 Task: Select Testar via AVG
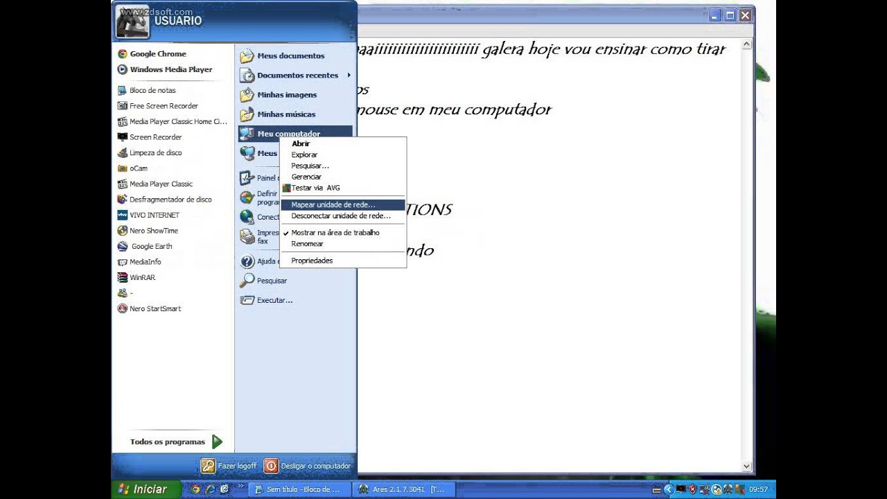click(343, 188)
